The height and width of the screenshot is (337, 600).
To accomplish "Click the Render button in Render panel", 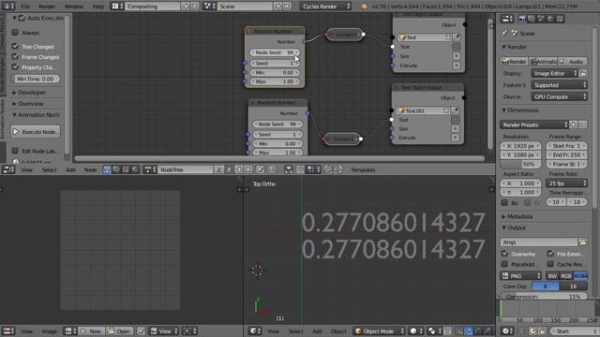I will (x=514, y=62).
